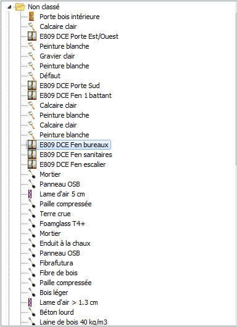
Task: Select Paille compressée directly above Bois léger
Action: coord(65,283)
